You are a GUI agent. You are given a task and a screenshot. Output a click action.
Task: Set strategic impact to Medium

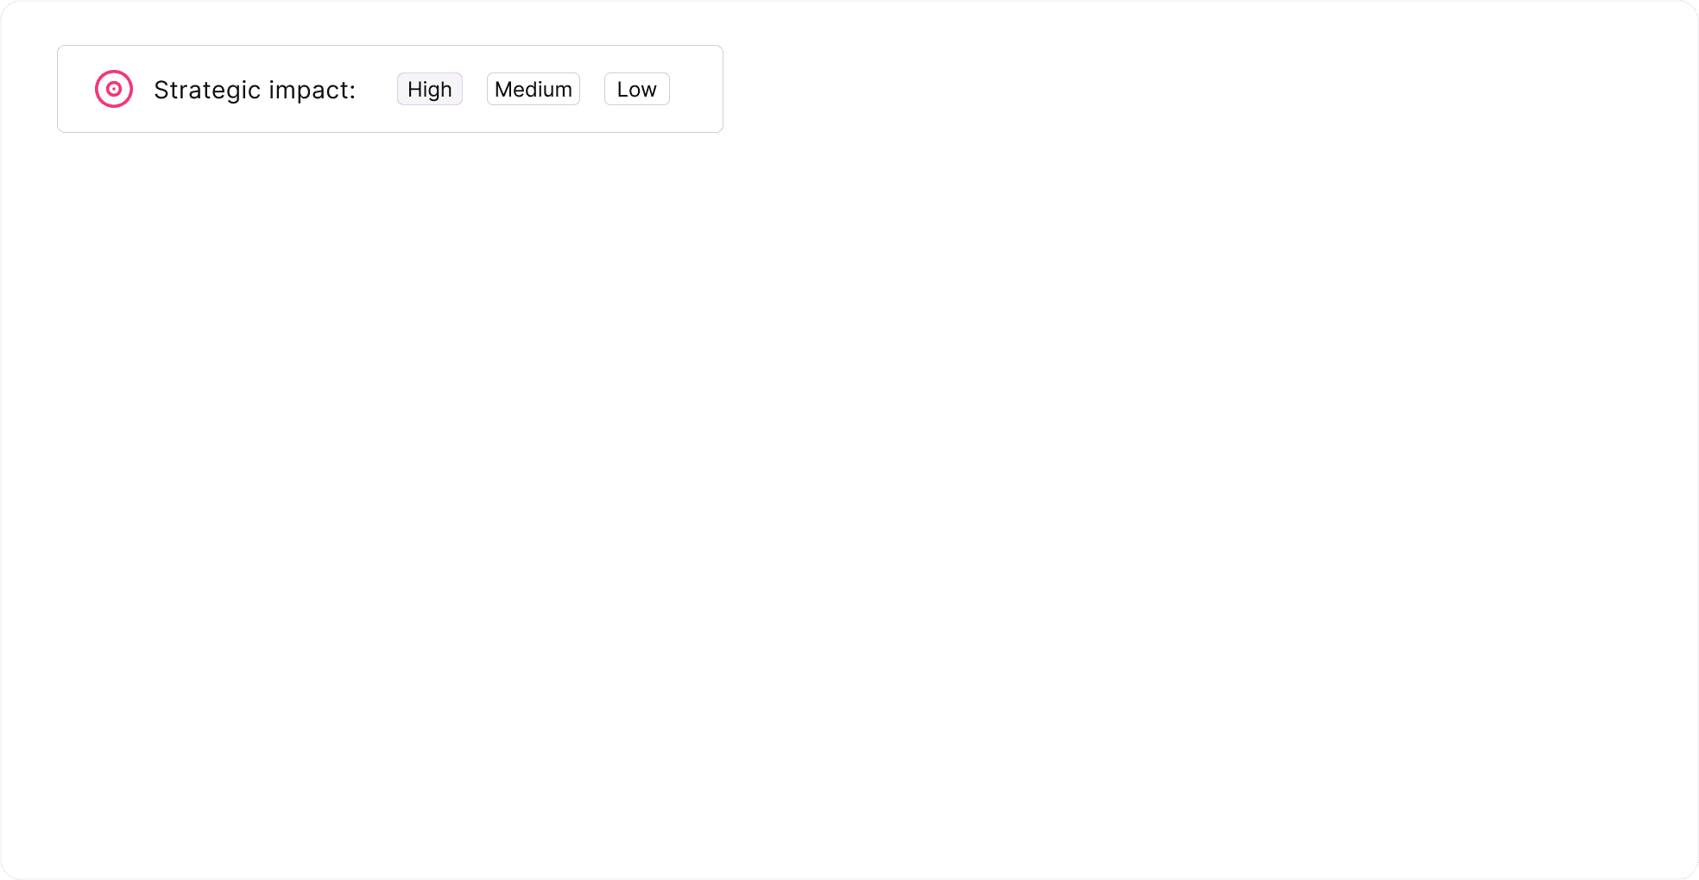pyautogui.click(x=534, y=89)
